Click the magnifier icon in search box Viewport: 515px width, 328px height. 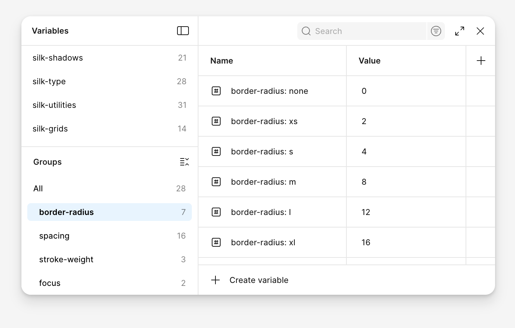(x=306, y=31)
